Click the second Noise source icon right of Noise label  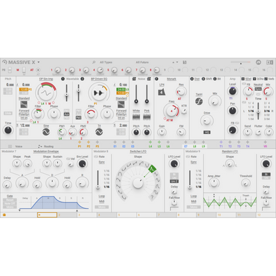coord(149,79)
